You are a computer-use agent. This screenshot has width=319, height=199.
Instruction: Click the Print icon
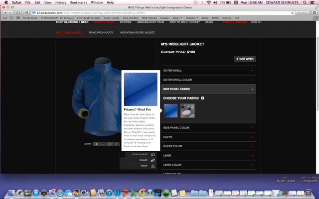coord(153,166)
